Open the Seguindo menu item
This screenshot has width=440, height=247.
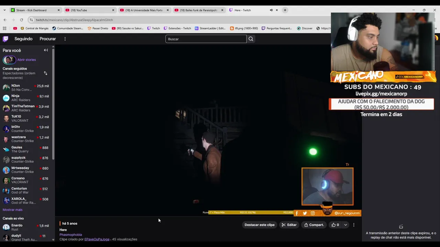[23, 39]
